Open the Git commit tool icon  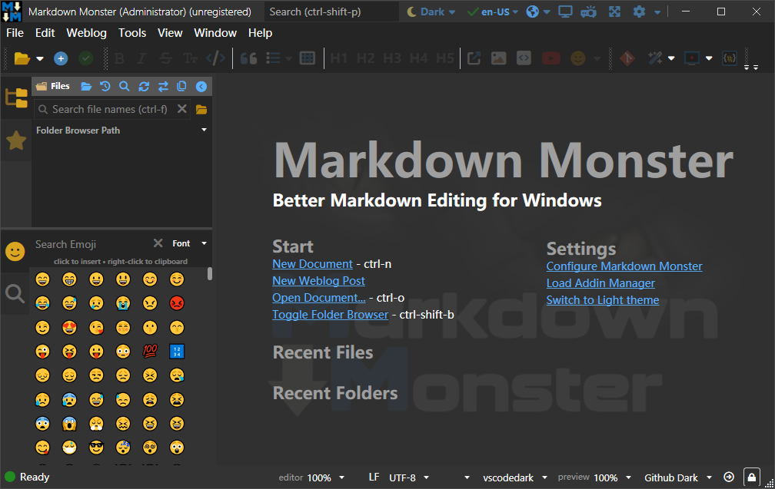tap(627, 58)
